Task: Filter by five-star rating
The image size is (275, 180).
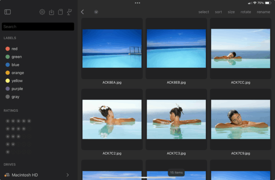Action: (18, 121)
